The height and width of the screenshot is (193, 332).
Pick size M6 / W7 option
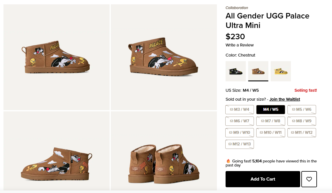(x=239, y=121)
